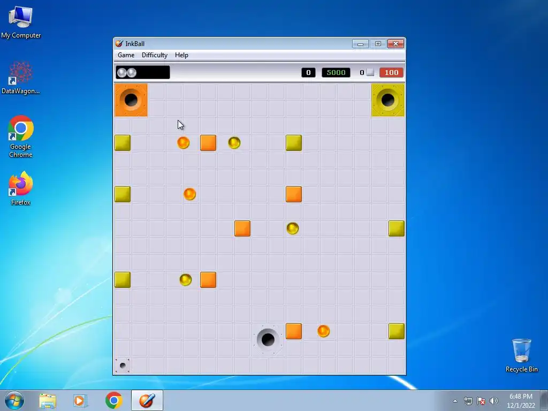Click the yellow ball beside the lower-left orange block

[186, 279]
